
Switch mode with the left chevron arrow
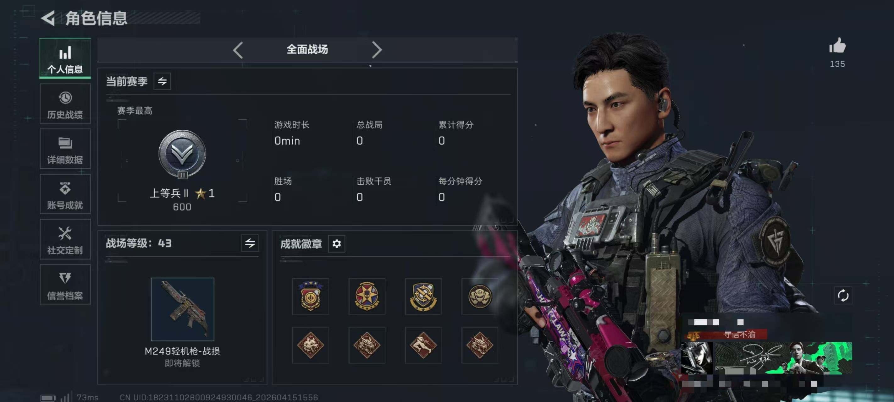coord(238,50)
